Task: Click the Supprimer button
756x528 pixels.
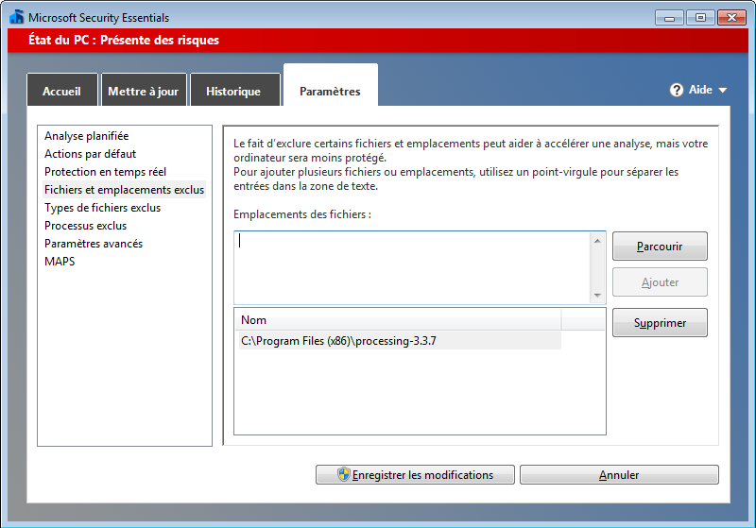Action: coord(660,323)
